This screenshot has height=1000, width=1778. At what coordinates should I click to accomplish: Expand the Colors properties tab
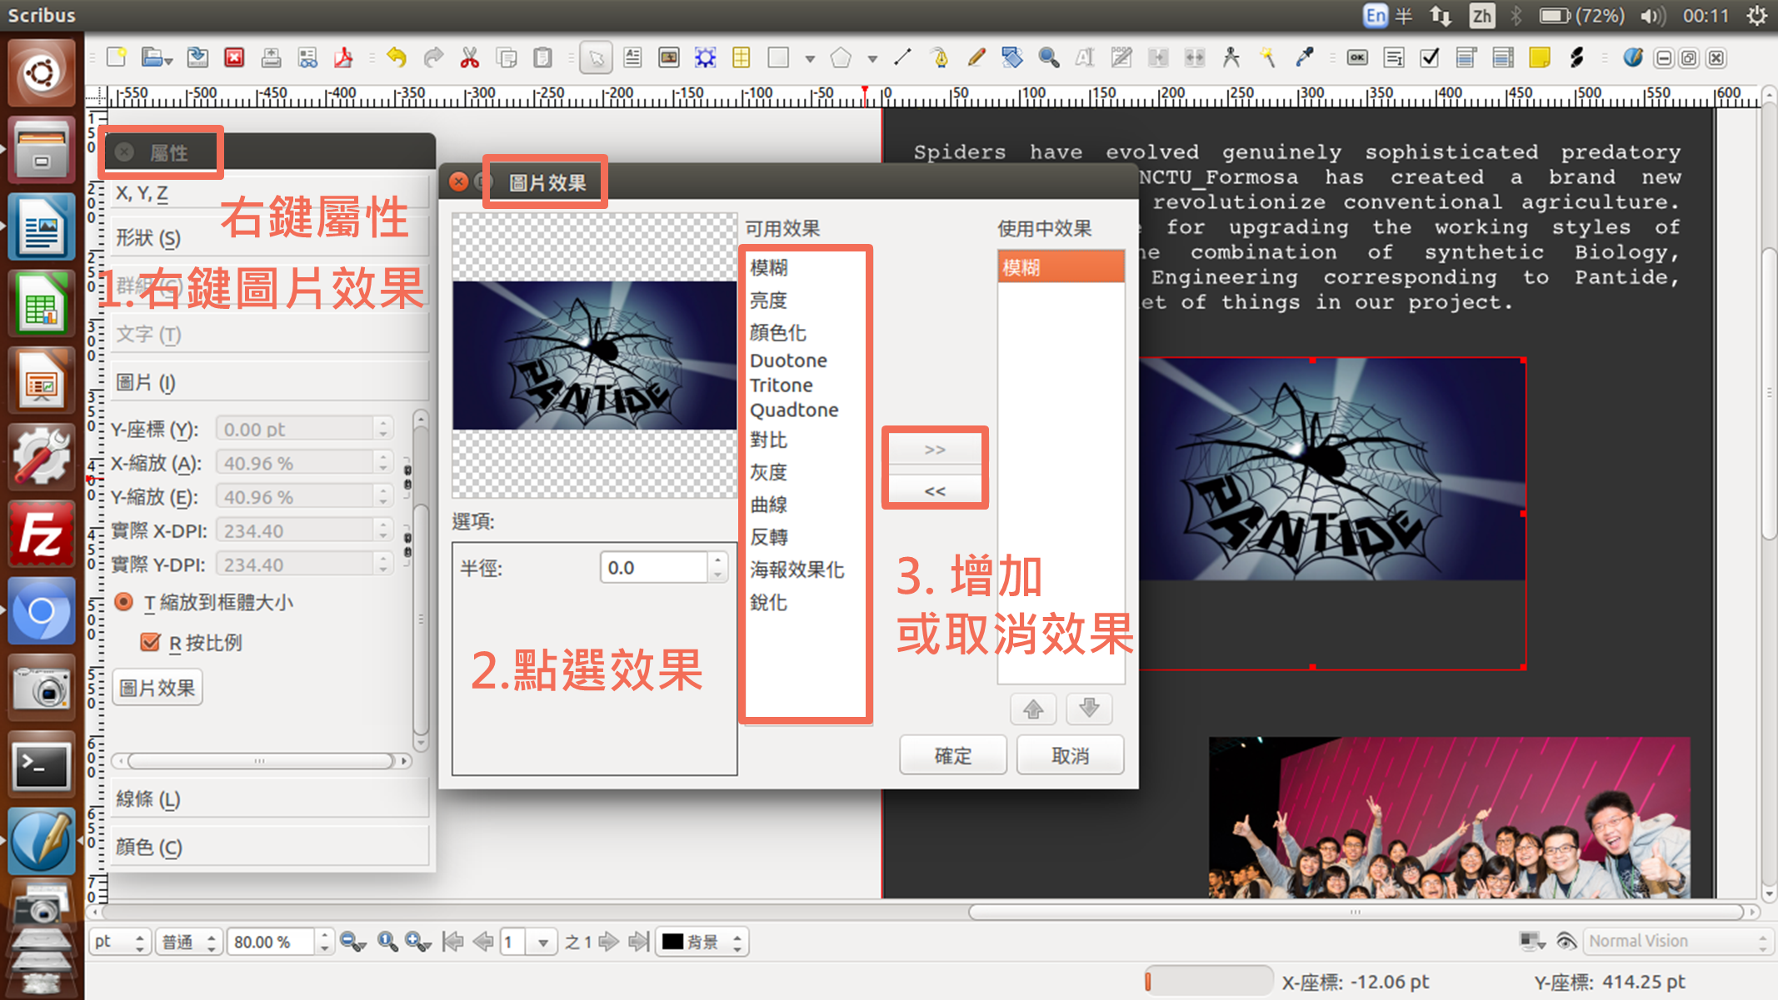(269, 847)
